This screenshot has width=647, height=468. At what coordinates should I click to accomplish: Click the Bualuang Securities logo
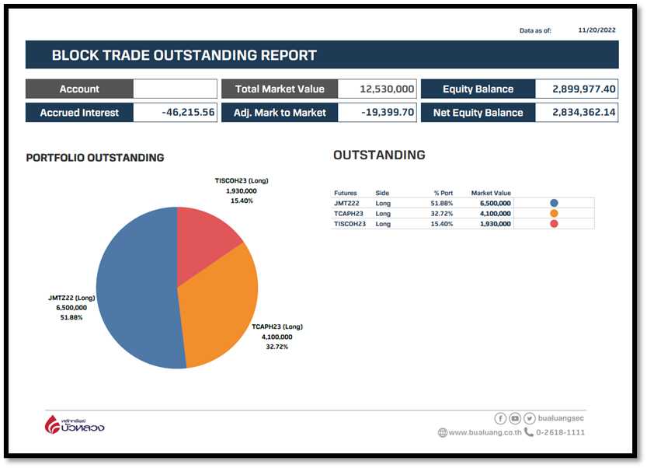pyautogui.click(x=75, y=424)
